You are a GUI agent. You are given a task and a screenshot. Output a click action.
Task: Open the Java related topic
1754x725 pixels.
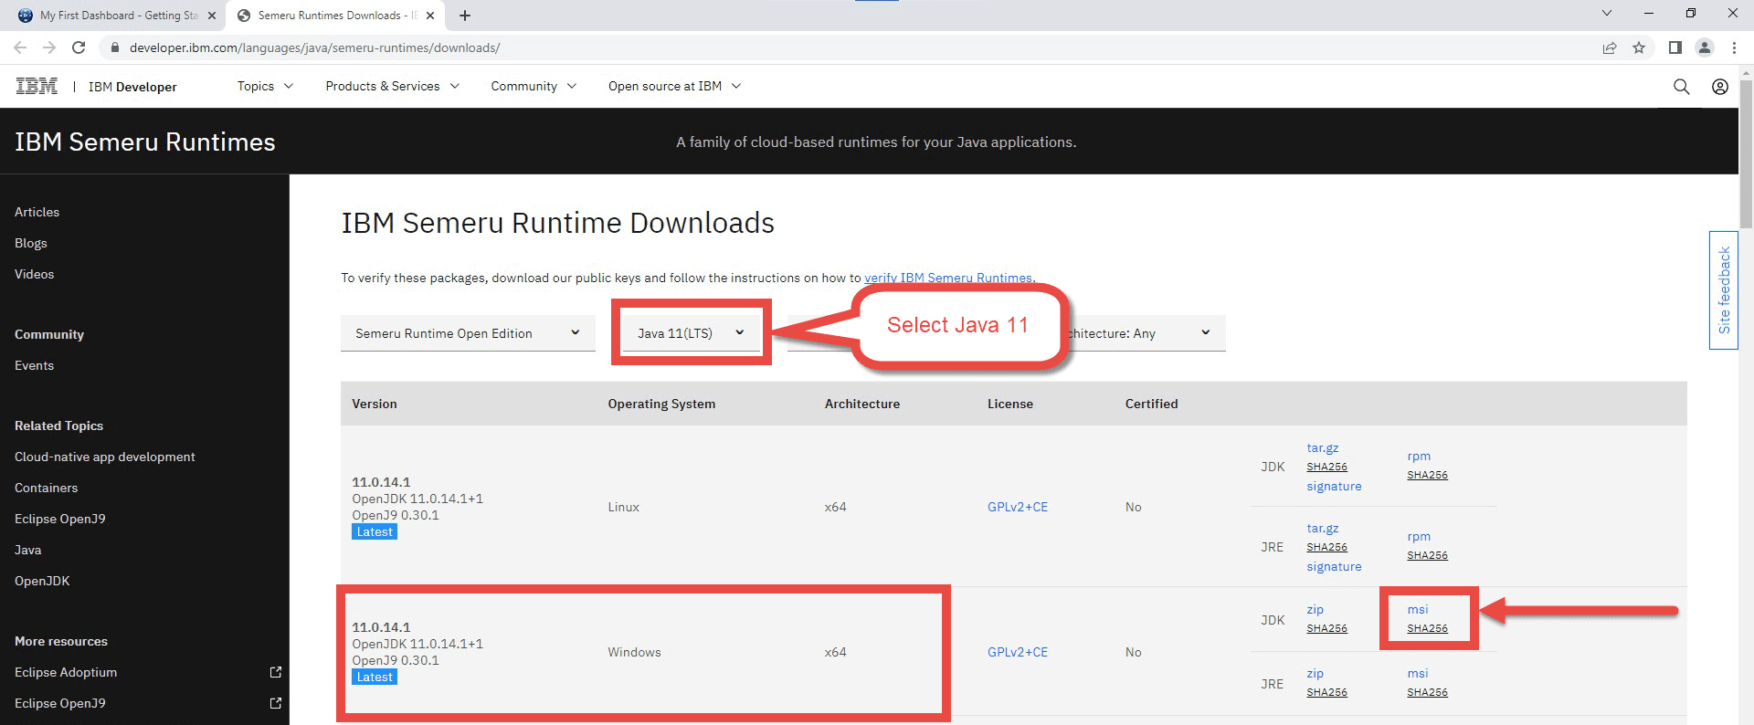(27, 550)
